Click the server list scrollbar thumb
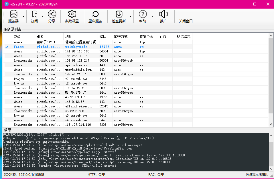Image resolution: width=274 pixels, height=179 pixels. coord(271,76)
